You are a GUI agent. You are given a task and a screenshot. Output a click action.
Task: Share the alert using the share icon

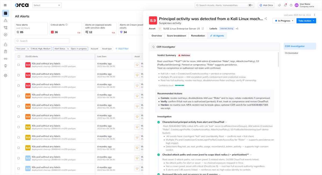(265, 19)
